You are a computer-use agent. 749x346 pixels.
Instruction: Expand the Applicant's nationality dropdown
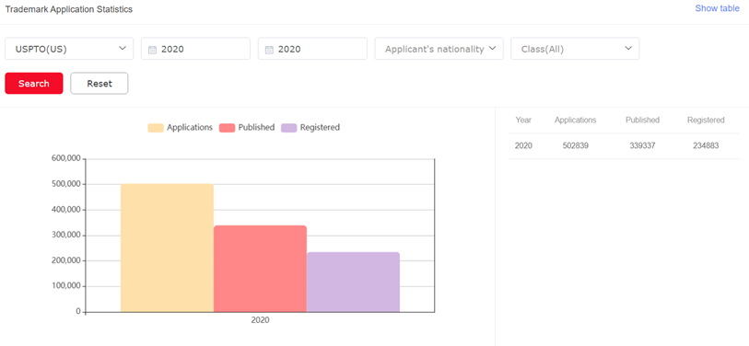[x=439, y=49]
